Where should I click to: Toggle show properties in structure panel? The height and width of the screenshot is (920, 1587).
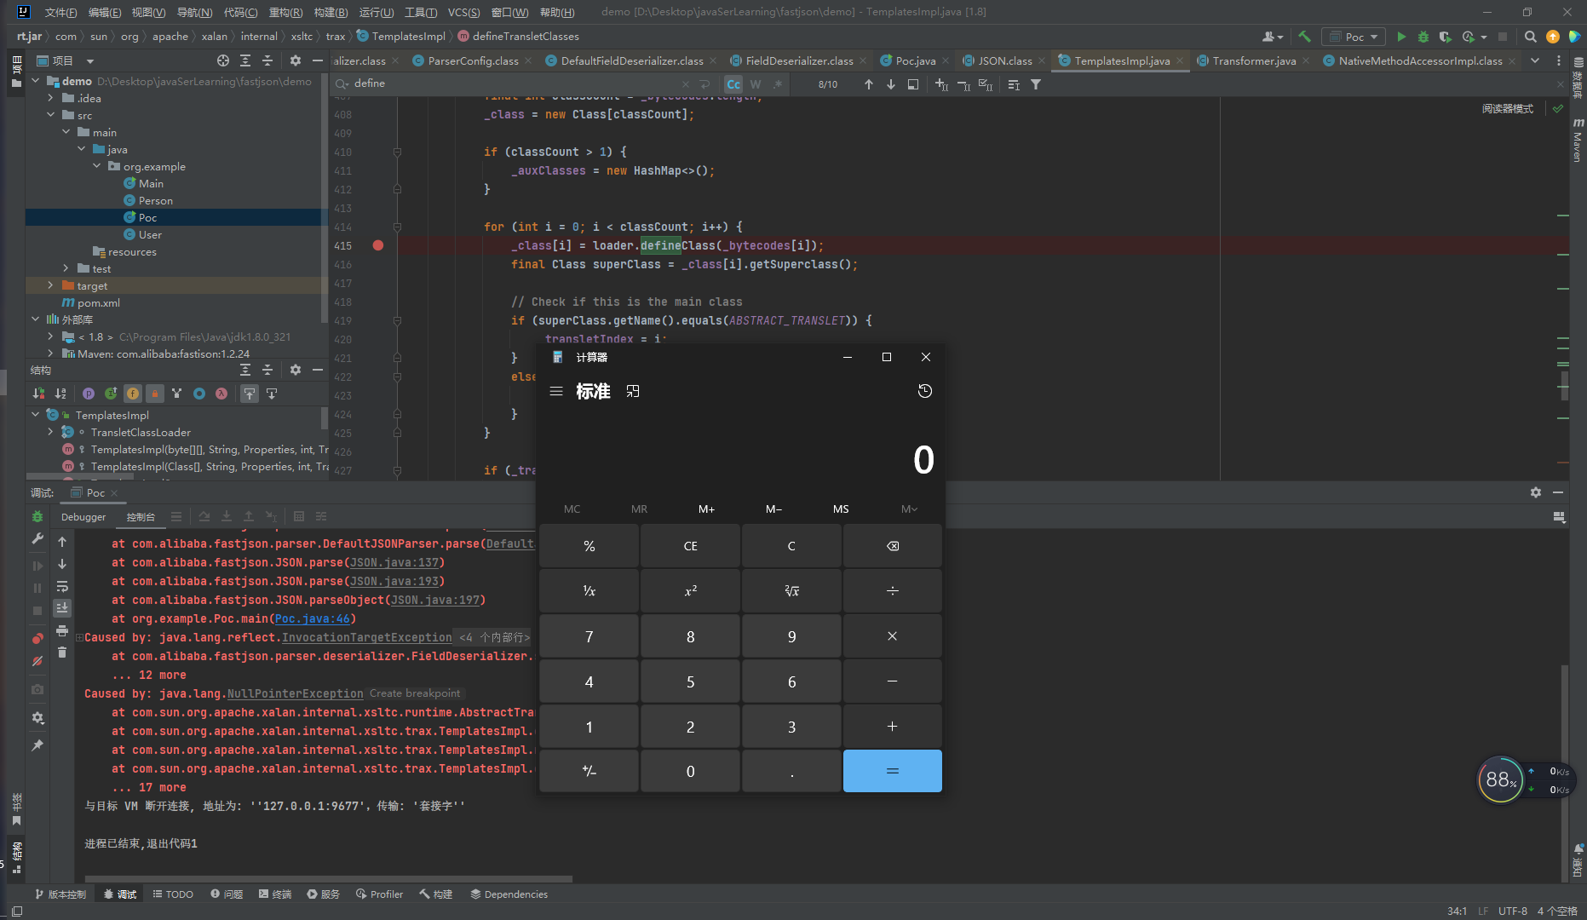click(89, 394)
